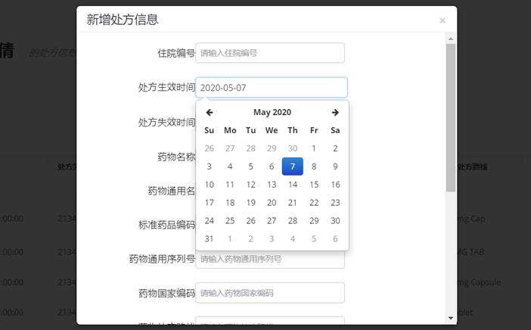The width and height of the screenshot is (531, 330).
Task: Select May 12 in the calendar
Action: point(251,185)
